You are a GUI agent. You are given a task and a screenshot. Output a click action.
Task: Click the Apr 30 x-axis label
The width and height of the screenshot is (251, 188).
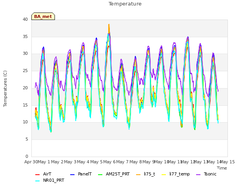pos(31,162)
